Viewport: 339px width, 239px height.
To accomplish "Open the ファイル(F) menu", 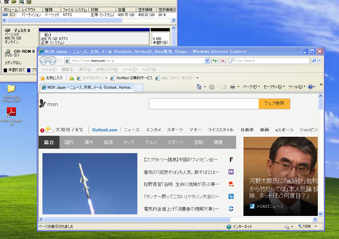I will [49, 69].
